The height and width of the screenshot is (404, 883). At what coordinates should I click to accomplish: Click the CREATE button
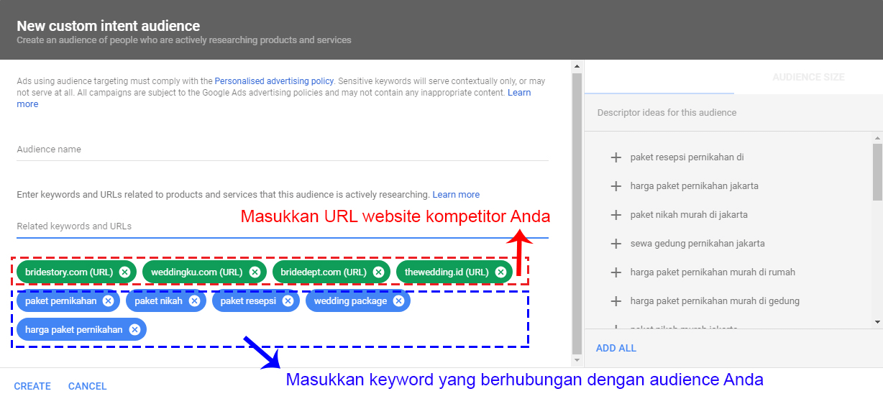coord(32,386)
